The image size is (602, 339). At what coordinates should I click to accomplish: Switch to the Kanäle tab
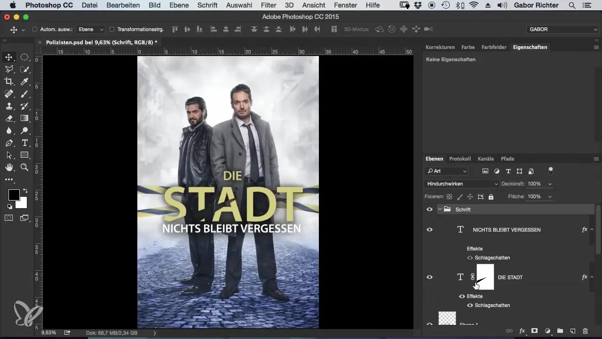486,159
